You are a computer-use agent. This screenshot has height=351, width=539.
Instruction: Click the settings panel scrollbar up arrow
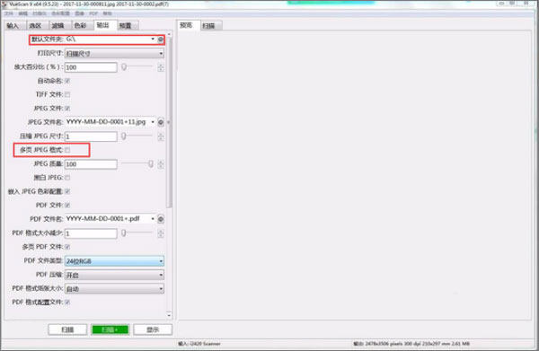pyautogui.click(x=169, y=35)
